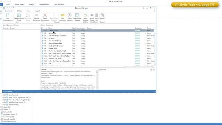This screenshot has height=125, width=222.
Task: Open the Search Project tab in main window
Action: [19, 5]
